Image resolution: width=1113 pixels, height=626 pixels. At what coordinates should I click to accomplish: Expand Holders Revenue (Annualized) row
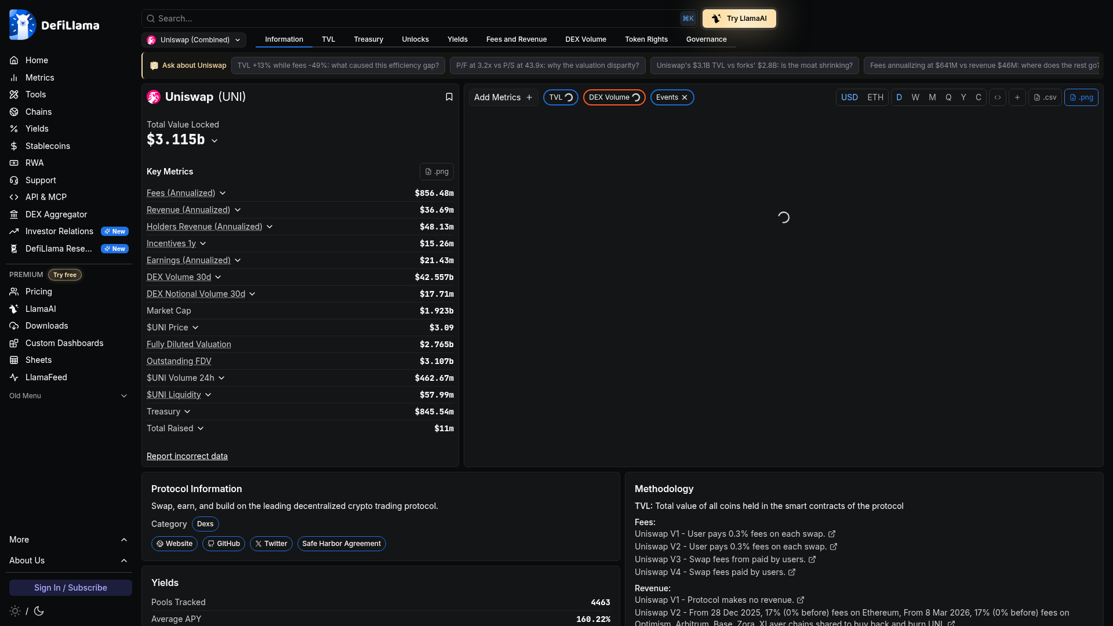point(270,227)
